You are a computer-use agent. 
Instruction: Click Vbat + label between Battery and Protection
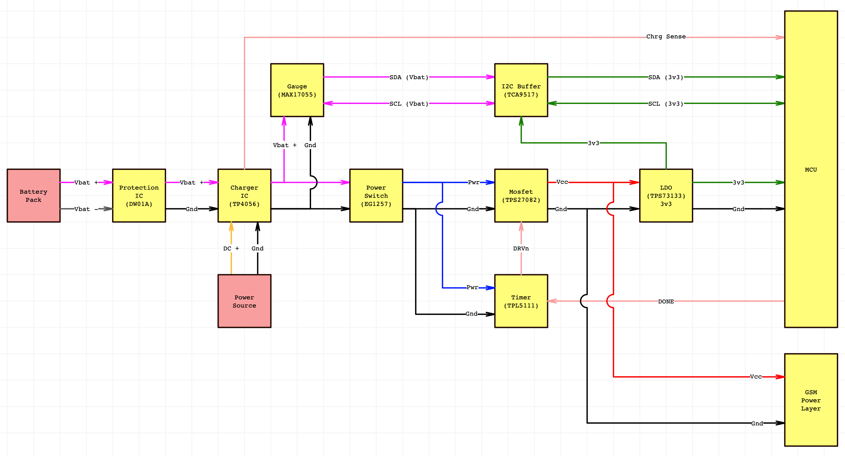(86, 183)
